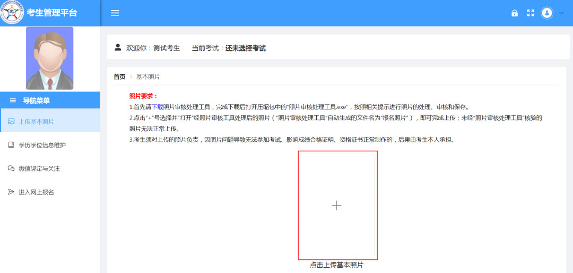Click the list icon in the 导航菜单 header
573x273 pixels.
click(13, 101)
